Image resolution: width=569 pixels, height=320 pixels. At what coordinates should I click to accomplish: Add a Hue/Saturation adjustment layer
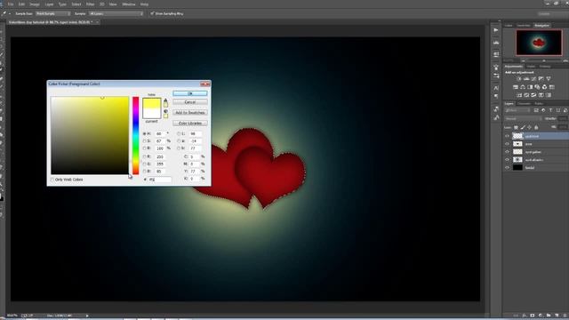pos(516,87)
